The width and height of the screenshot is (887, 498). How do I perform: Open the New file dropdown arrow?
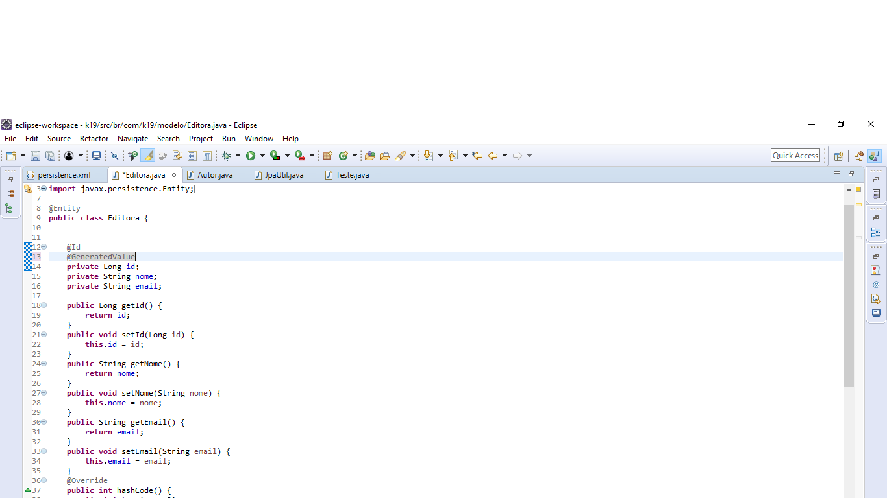(23, 156)
